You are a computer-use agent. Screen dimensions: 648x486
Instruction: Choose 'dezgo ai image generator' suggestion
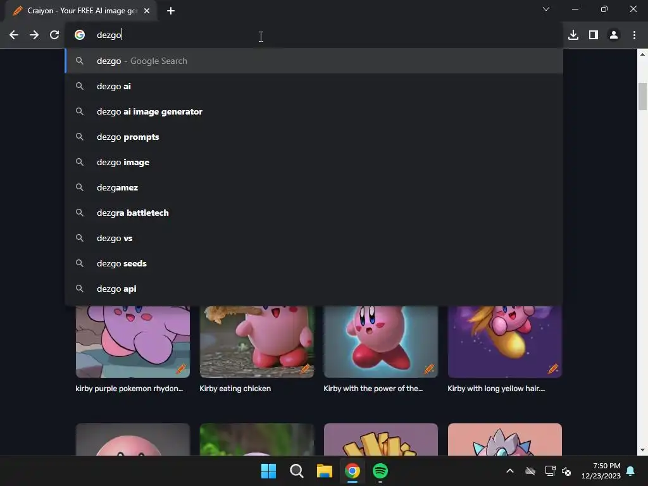(314, 111)
